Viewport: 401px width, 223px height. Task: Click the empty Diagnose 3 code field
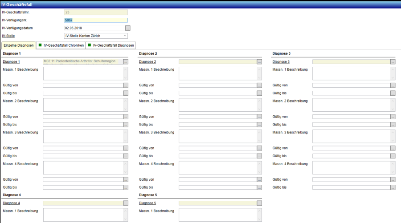tap(351, 61)
